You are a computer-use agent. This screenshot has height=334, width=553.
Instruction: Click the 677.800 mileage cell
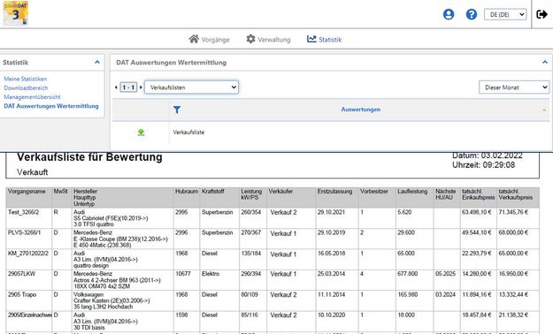pyautogui.click(x=407, y=274)
